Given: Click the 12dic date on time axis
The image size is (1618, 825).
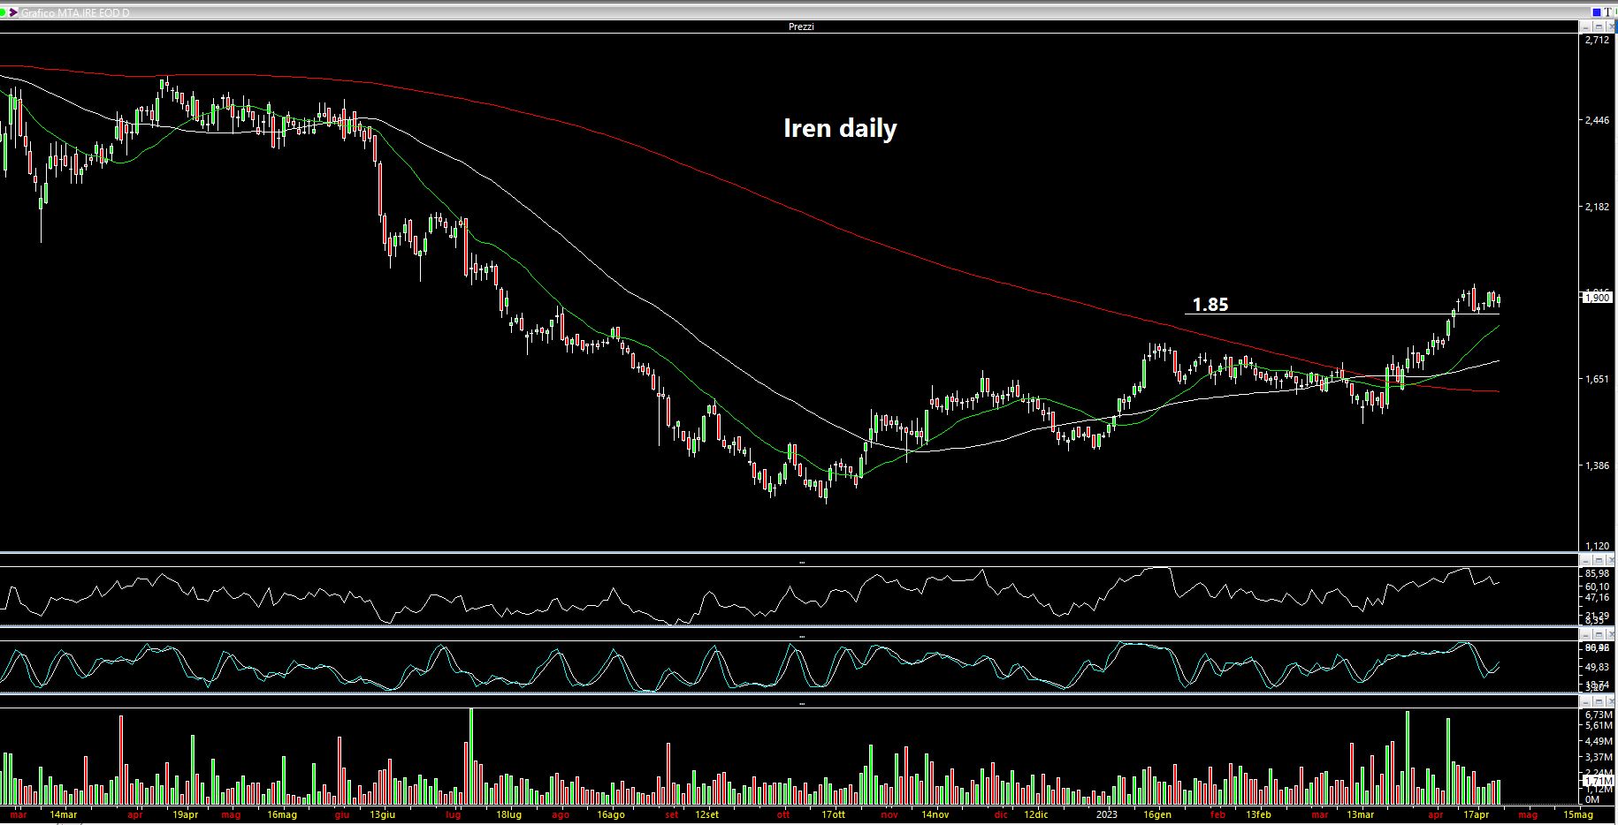Looking at the screenshot, I should point(1036,814).
